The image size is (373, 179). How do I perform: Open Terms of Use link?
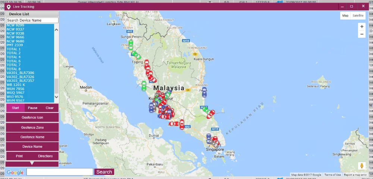pos(333,175)
